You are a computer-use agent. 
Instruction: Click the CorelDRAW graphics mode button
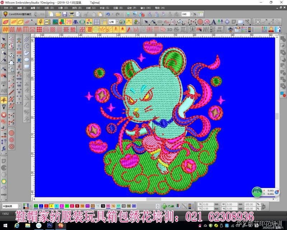tap(18, 14)
